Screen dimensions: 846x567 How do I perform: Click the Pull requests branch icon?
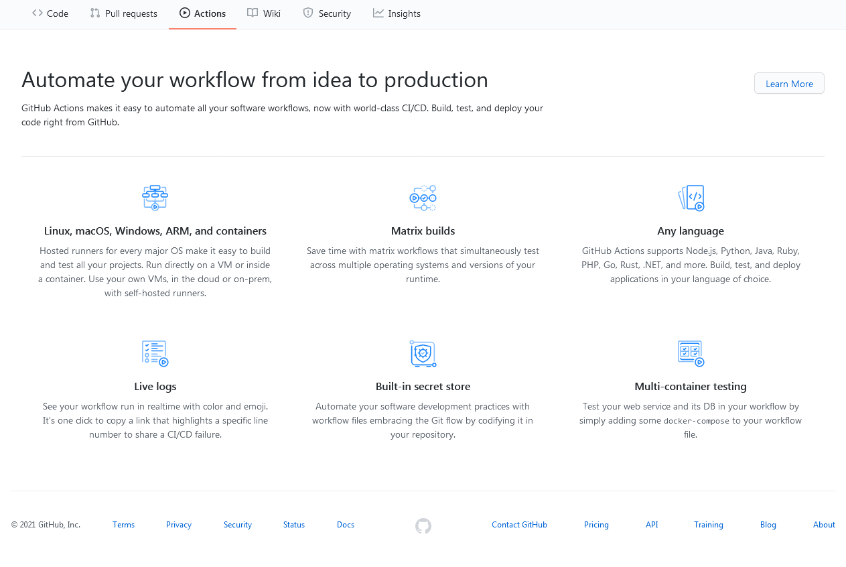coord(95,13)
